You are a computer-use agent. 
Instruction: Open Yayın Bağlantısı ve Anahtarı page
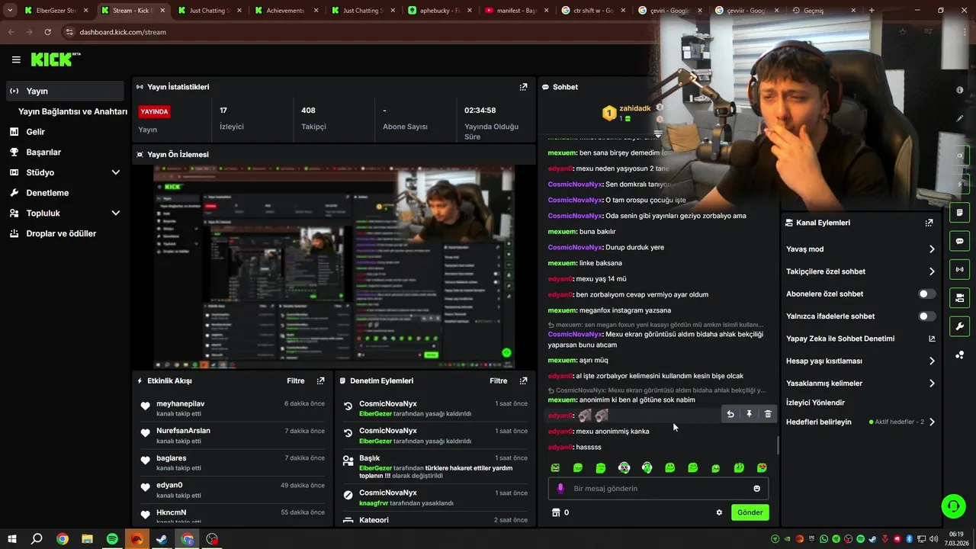pyautogui.click(x=72, y=111)
